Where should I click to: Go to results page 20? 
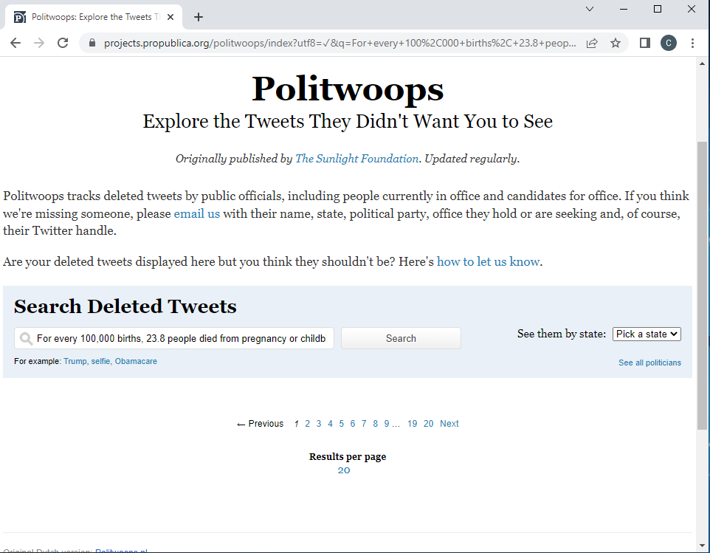click(428, 424)
